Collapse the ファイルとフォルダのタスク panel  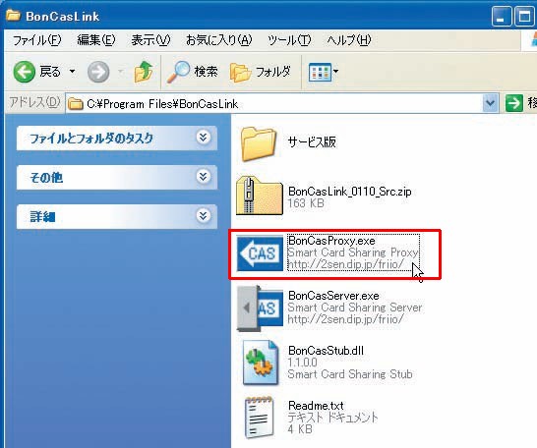204,138
